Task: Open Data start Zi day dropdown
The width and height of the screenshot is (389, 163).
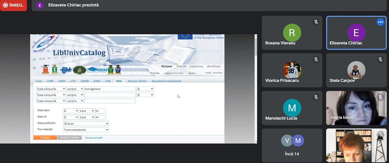Action: click(71, 111)
